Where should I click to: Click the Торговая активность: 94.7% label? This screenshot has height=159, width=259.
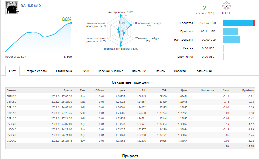(x=121, y=49)
